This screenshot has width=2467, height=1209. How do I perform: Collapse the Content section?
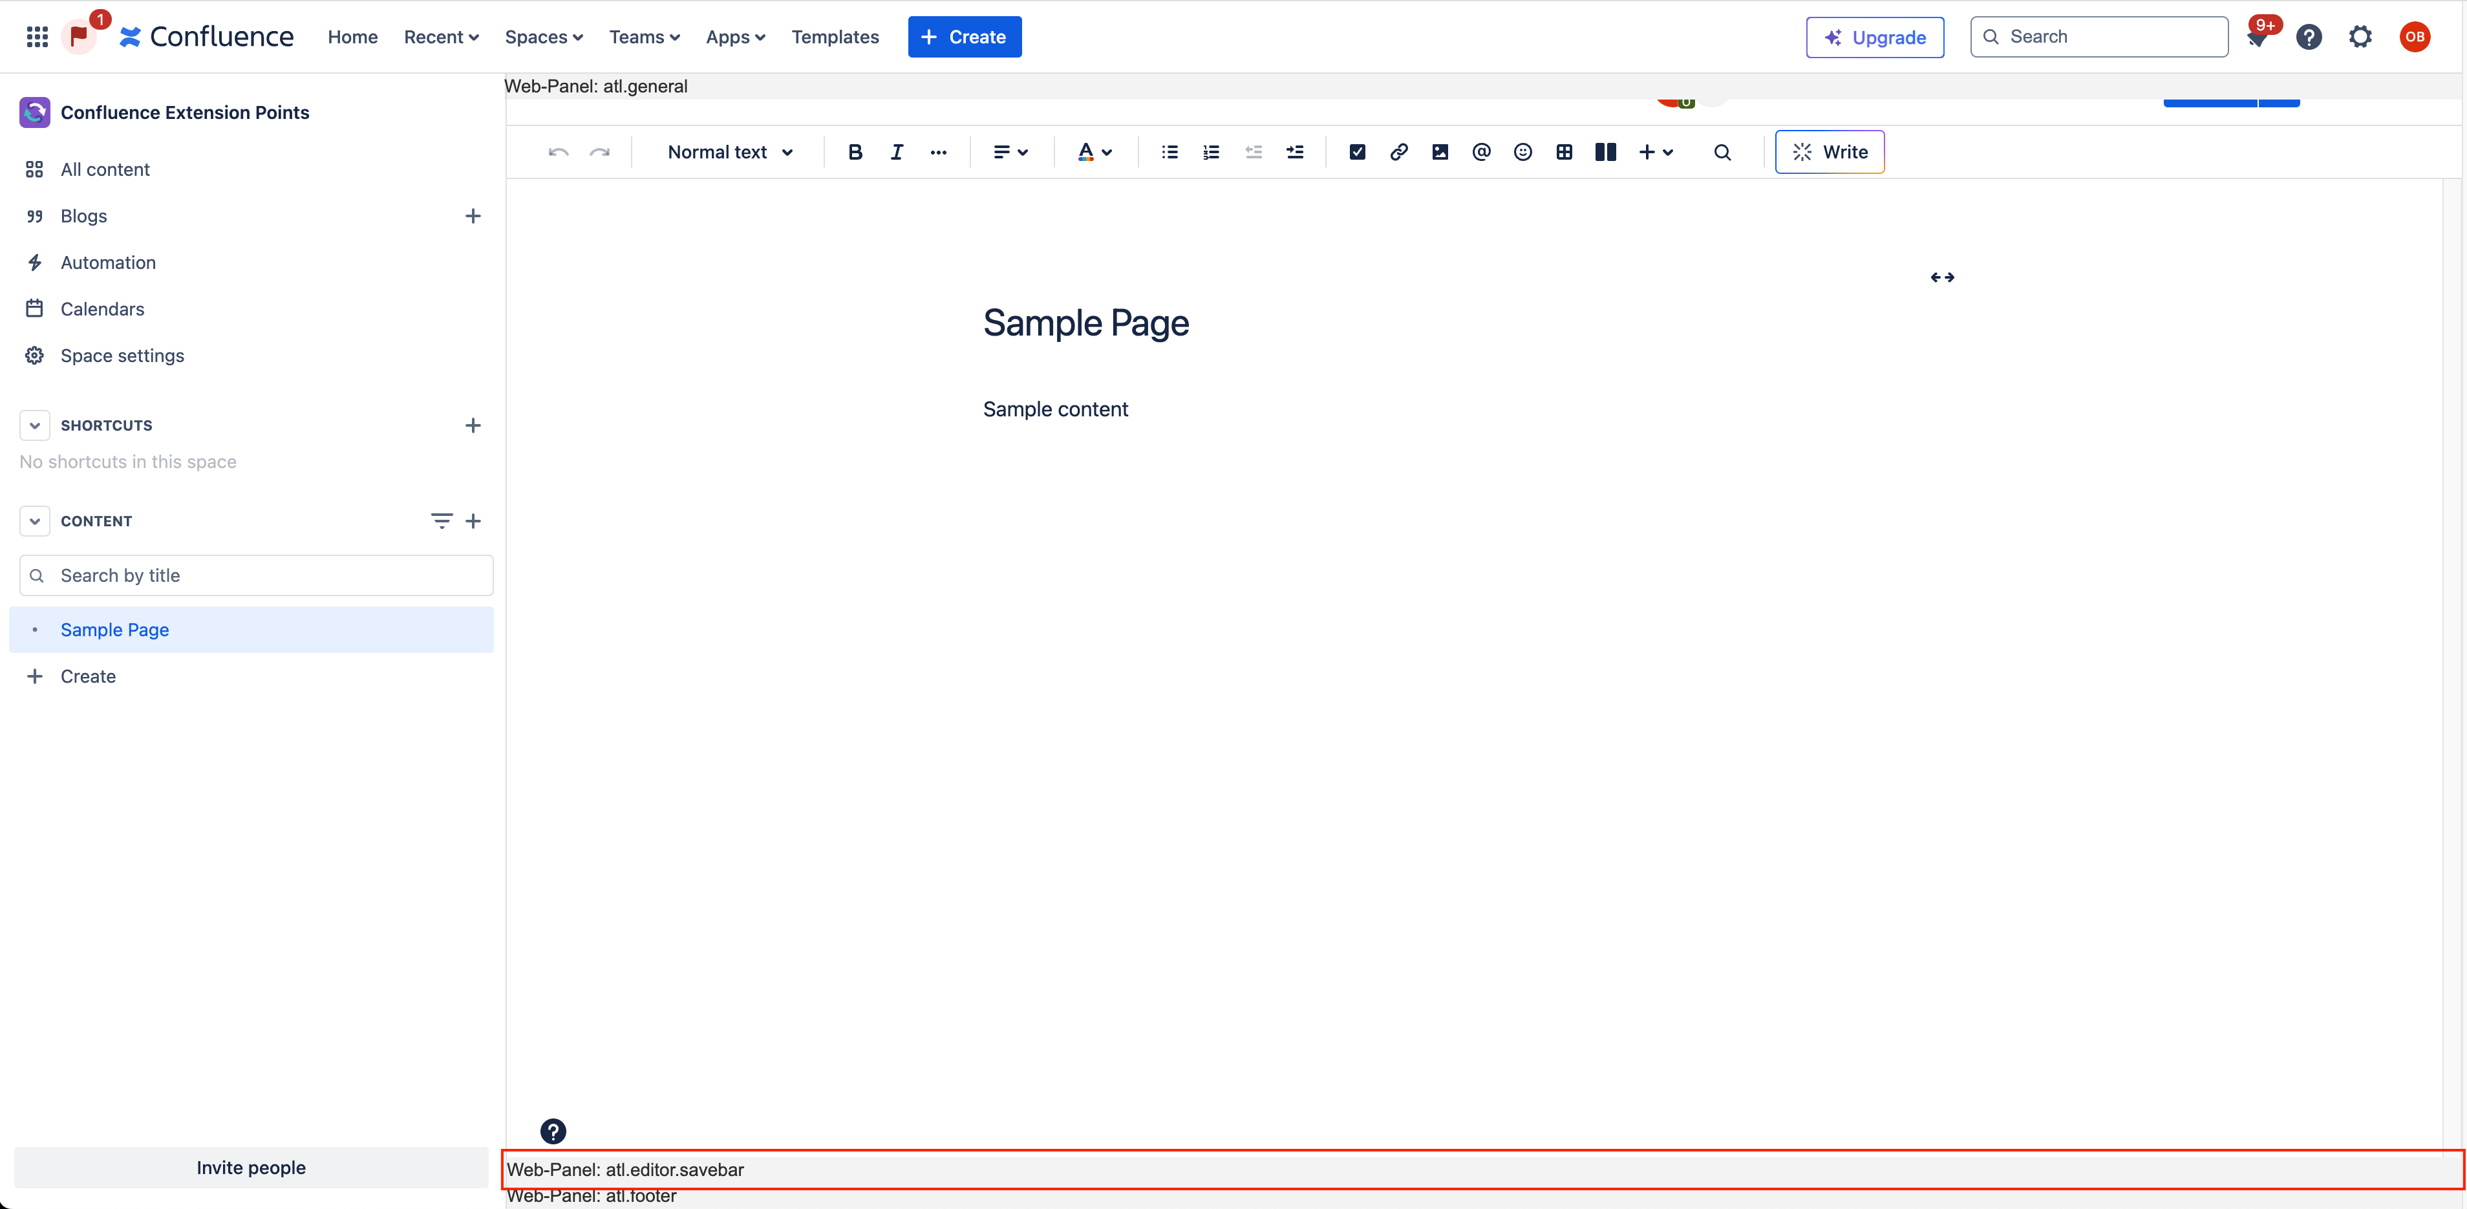(34, 521)
